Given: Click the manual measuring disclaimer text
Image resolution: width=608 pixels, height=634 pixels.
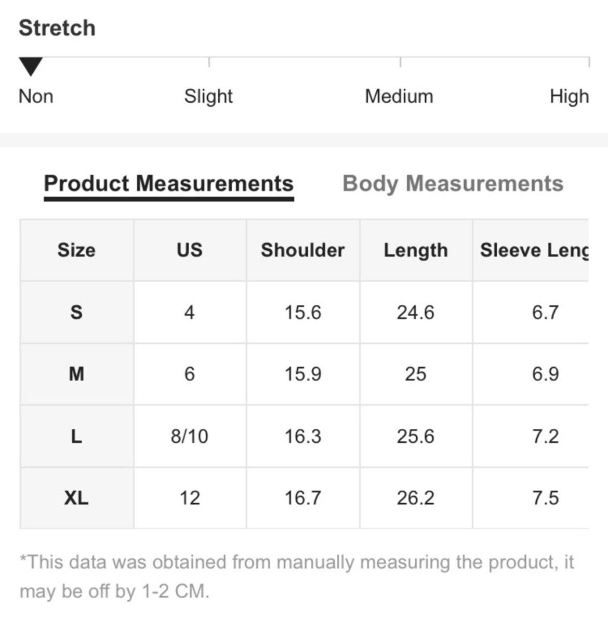Looking at the screenshot, I should 297,576.
